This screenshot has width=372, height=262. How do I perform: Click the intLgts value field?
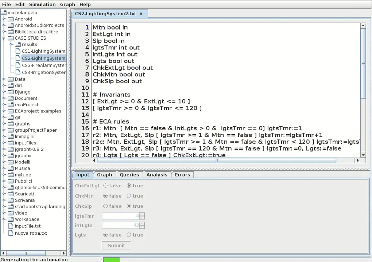pyautogui.click(x=121, y=225)
